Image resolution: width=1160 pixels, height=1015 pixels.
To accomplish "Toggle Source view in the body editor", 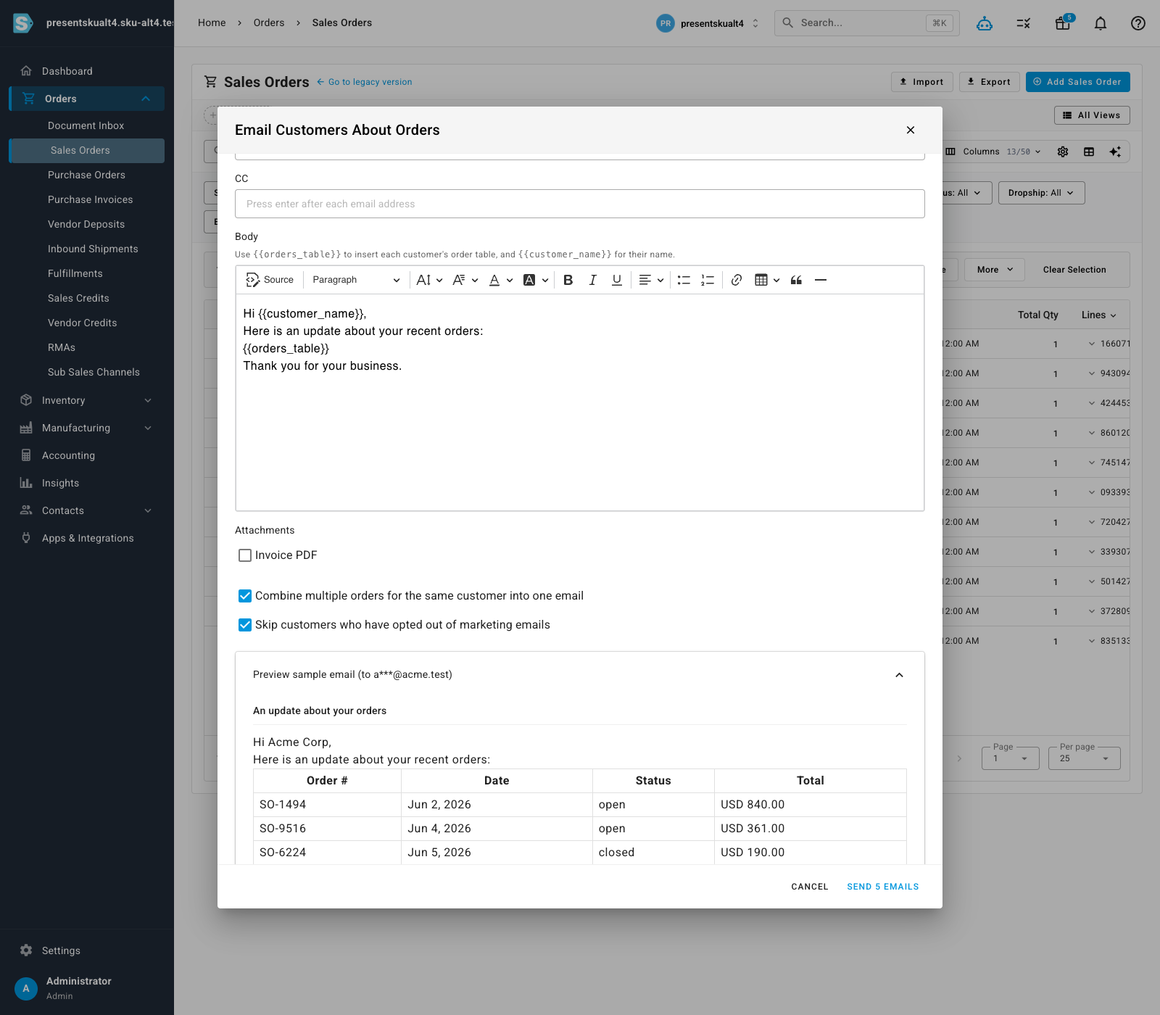I will [270, 280].
